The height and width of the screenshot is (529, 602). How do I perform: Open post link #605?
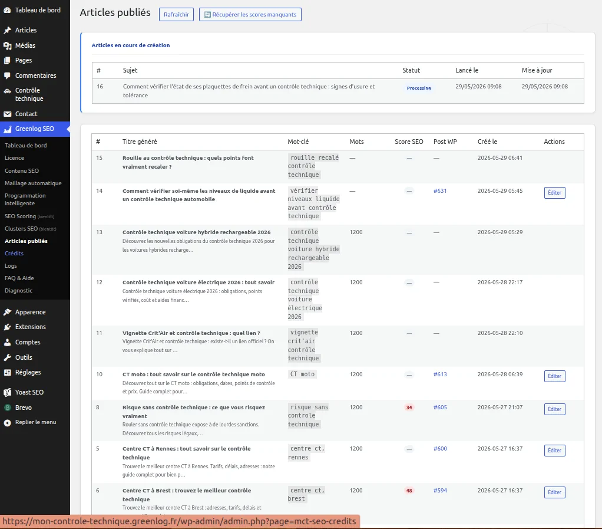440,407
